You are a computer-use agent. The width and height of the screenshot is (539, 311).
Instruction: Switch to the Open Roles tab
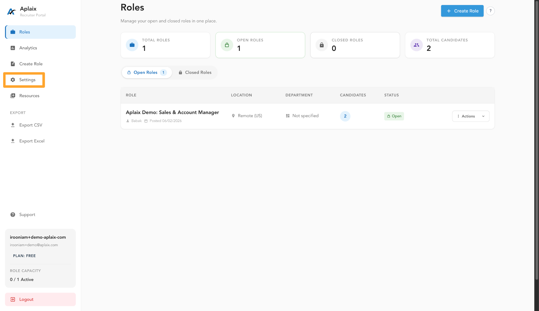click(x=147, y=72)
